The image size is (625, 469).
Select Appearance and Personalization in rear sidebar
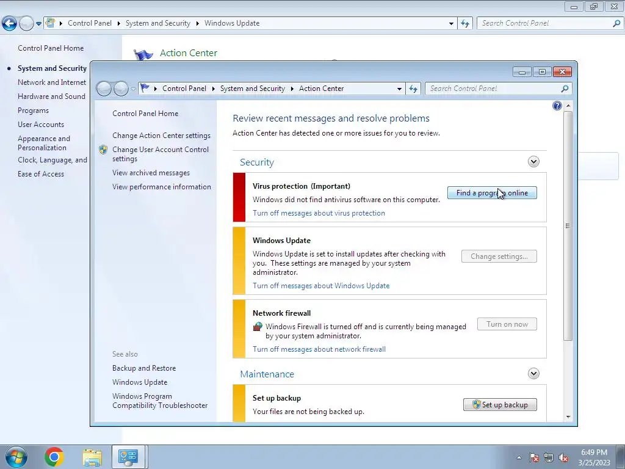pyautogui.click(x=44, y=143)
